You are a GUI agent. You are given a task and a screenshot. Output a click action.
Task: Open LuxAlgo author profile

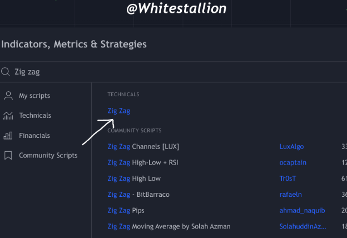tap(292, 147)
